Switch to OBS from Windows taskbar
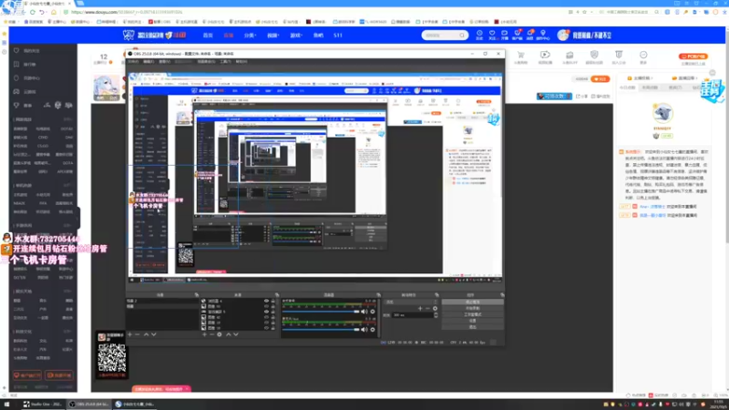 88,404
